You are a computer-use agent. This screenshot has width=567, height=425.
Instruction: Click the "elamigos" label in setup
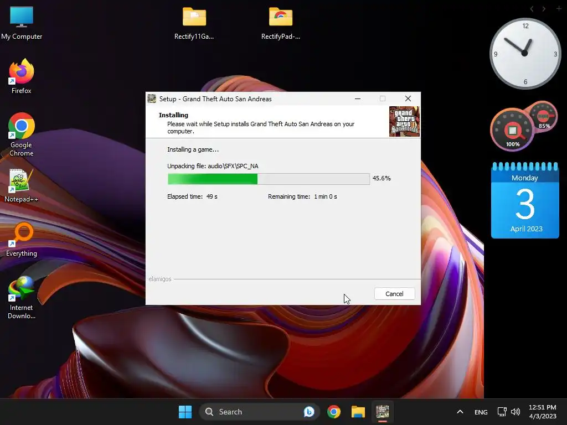(160, 279)
